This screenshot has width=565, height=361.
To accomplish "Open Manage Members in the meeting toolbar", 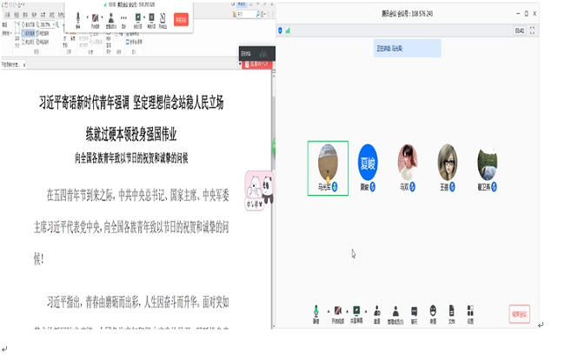I will point(395,312).
